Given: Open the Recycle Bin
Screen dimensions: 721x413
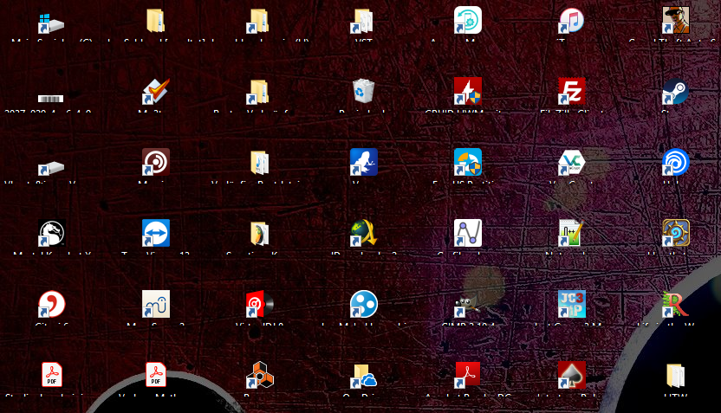Looking at the screenshot, I should click(364, 91).
